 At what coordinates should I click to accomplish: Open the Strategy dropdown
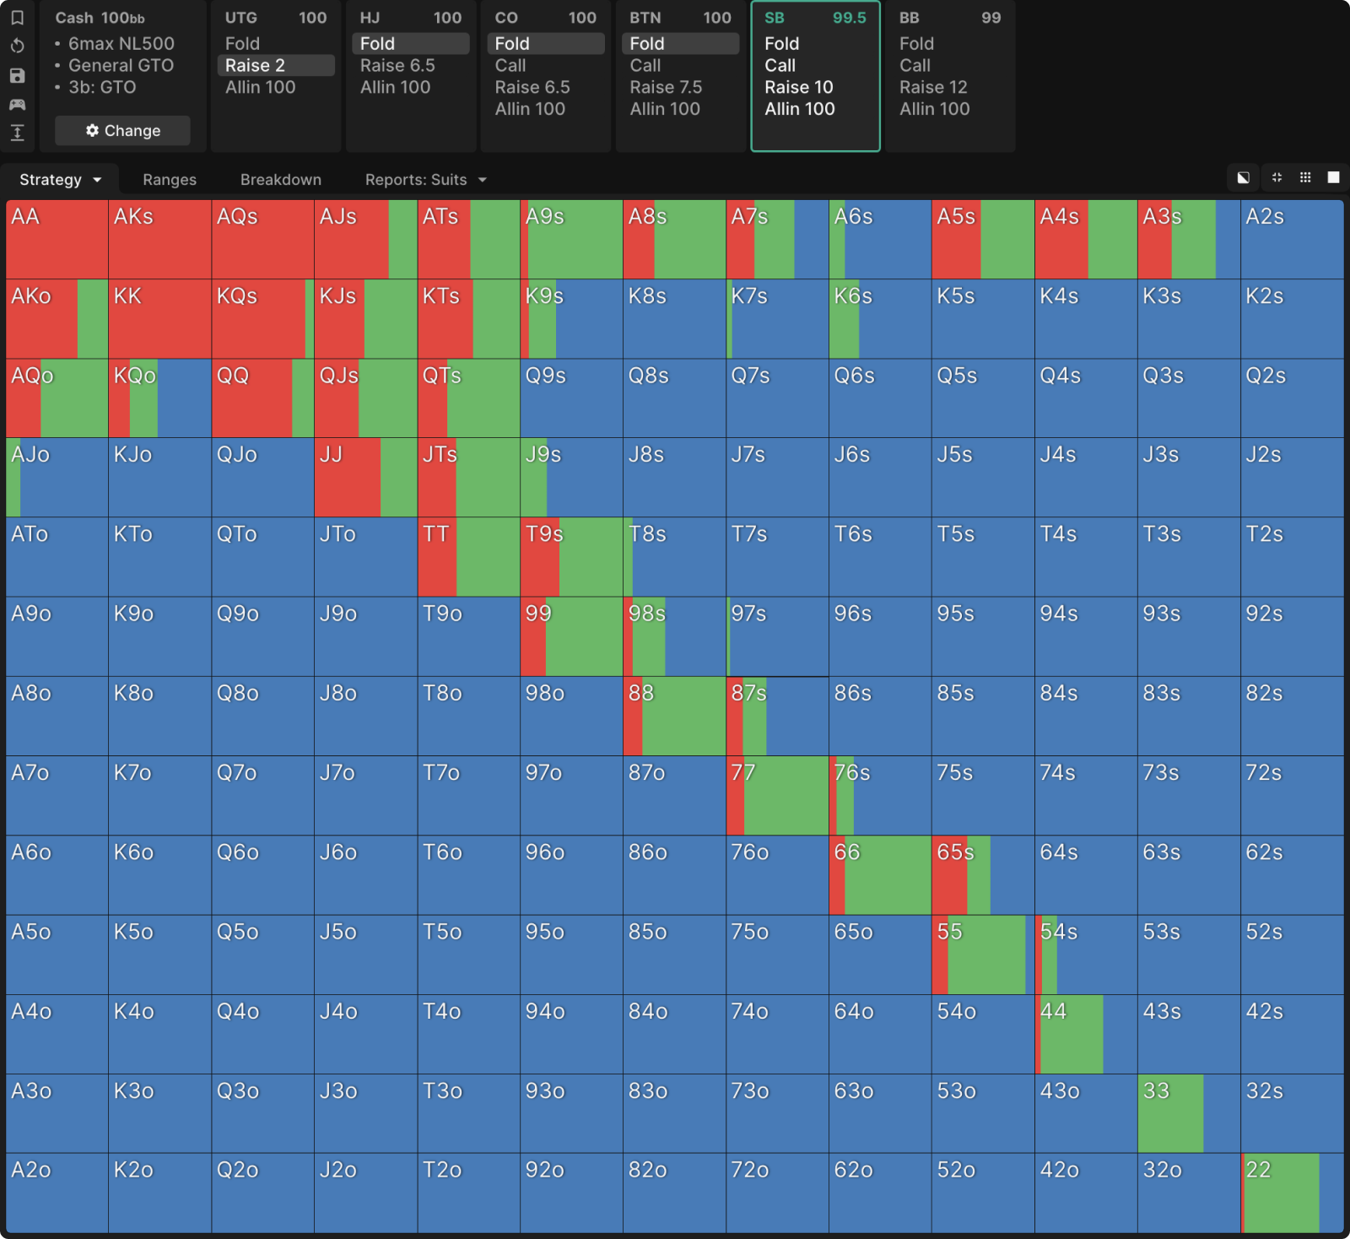60,180
